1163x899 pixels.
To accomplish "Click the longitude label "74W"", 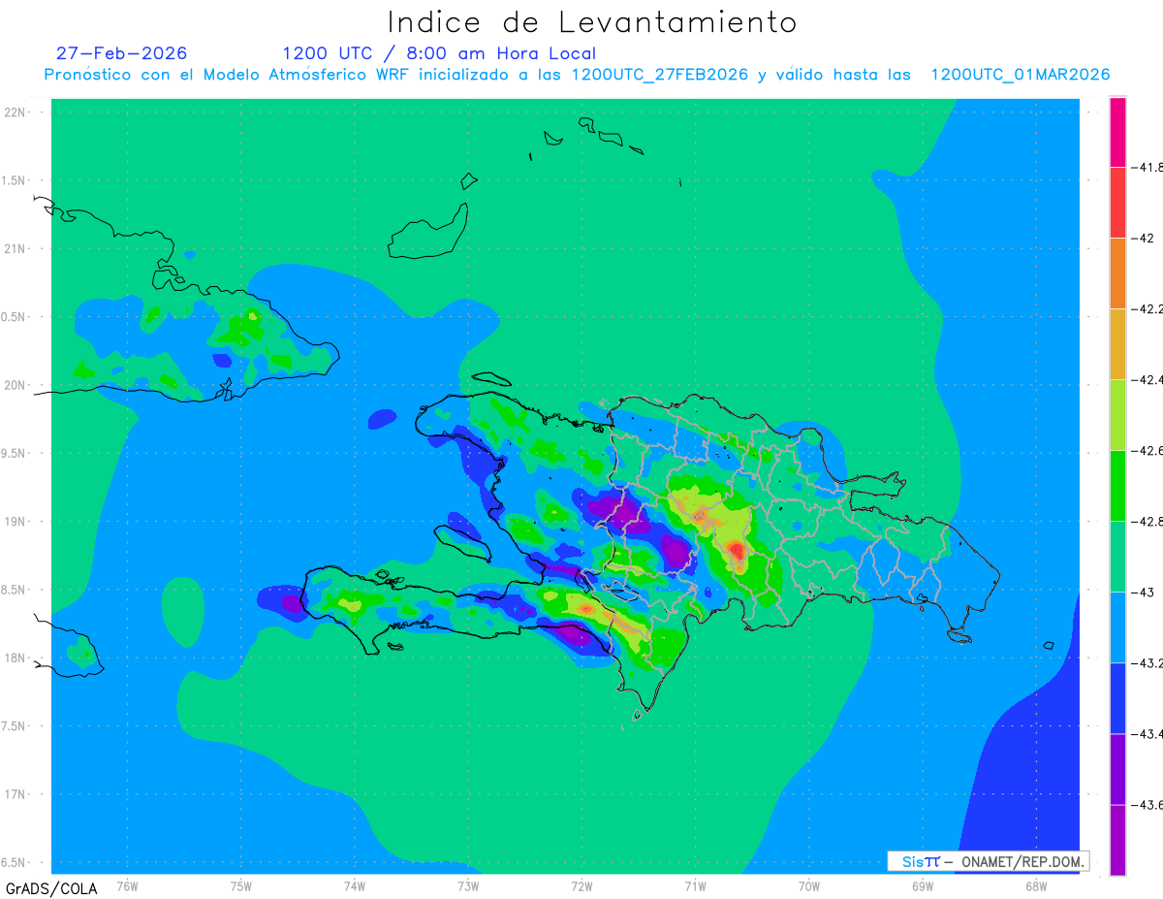I will tap(355, 886).
